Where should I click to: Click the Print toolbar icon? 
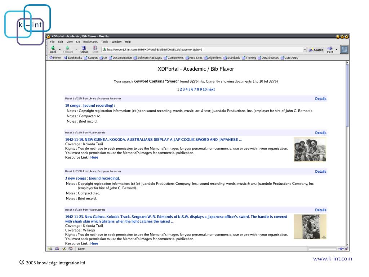pos(330,49)
